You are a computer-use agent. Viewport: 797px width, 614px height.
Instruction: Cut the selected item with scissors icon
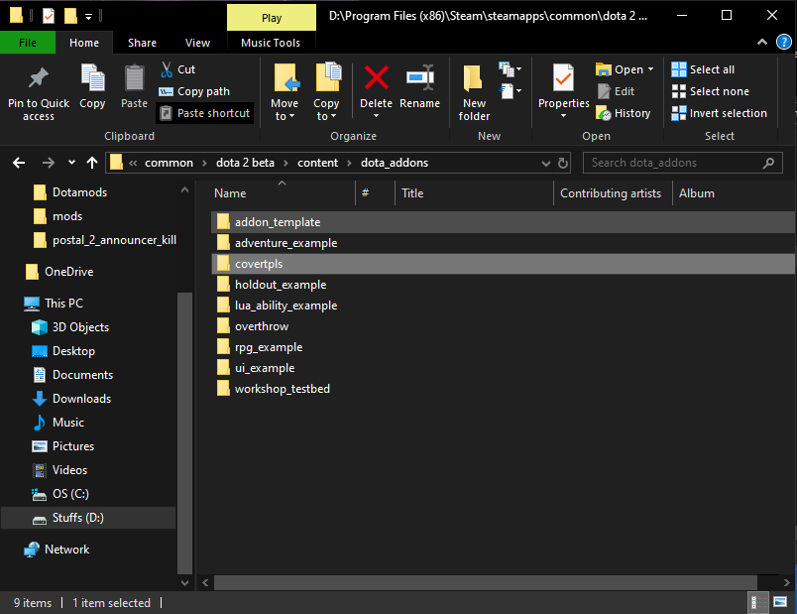pos(167,69)
